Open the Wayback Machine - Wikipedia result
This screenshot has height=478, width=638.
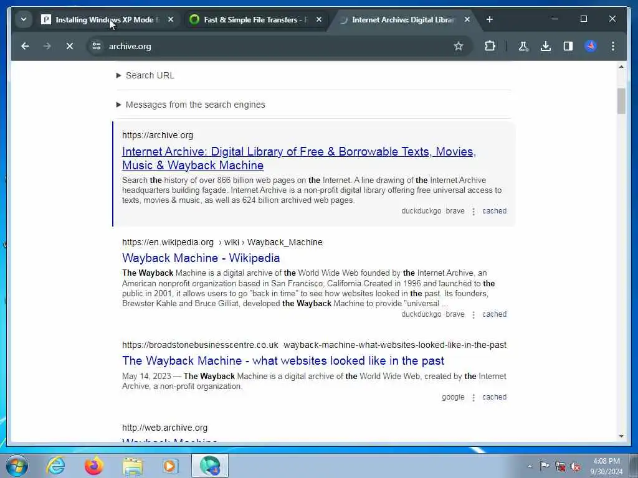[201, 258]
